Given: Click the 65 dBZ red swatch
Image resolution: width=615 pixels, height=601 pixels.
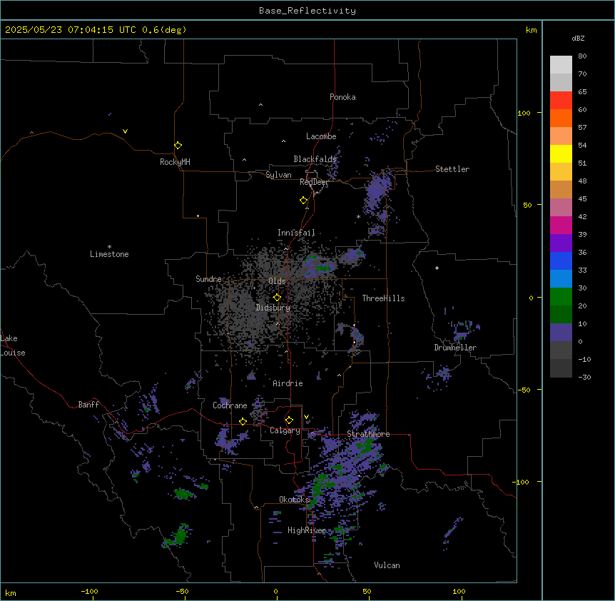Looking at the screenshot, I should coord(561,101).
